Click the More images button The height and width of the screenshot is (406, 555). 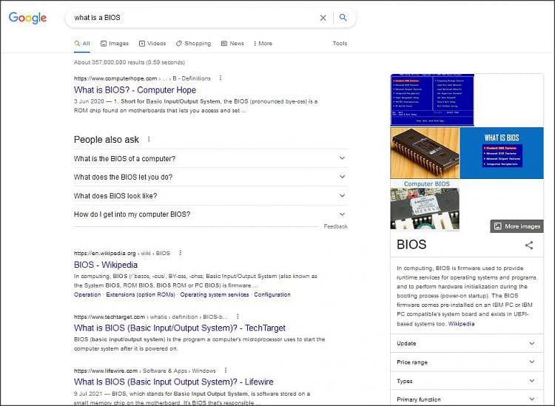click(517, 226)
